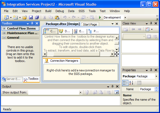Viewport: 160px width, 113px height.
Task: Click Class View New Folder icon
Action: tap(126, 29)
